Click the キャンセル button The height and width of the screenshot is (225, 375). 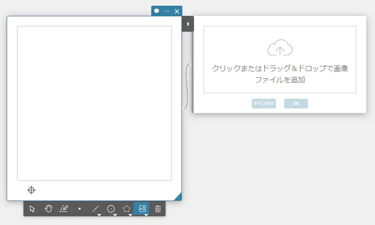(264, 103)
